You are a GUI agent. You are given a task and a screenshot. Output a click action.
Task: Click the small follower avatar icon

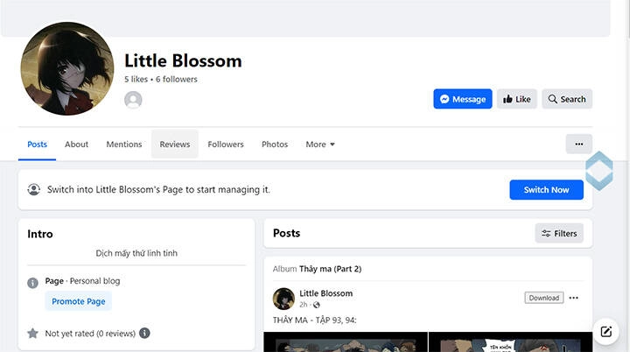133,100
